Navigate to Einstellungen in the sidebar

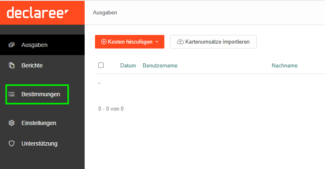pyautogui.click(x=38, y=123)
